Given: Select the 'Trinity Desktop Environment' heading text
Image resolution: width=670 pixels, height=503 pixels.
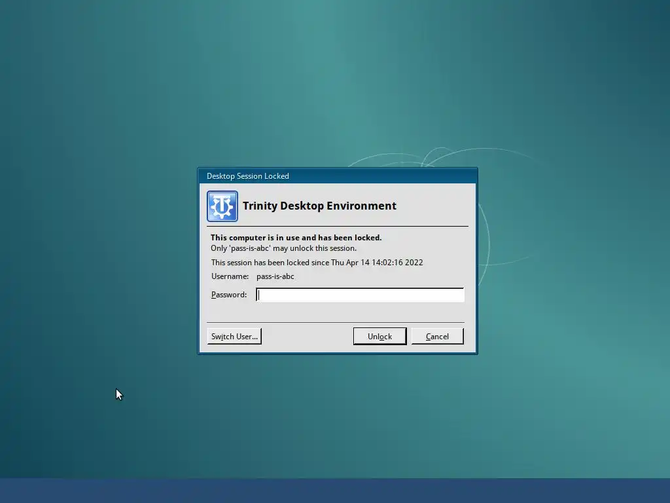Looking at the screenshot, I should click(319, 206).
